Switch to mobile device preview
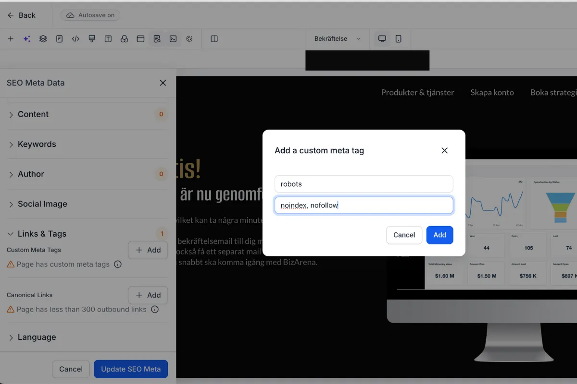577x384 pixels. (399, 39)
